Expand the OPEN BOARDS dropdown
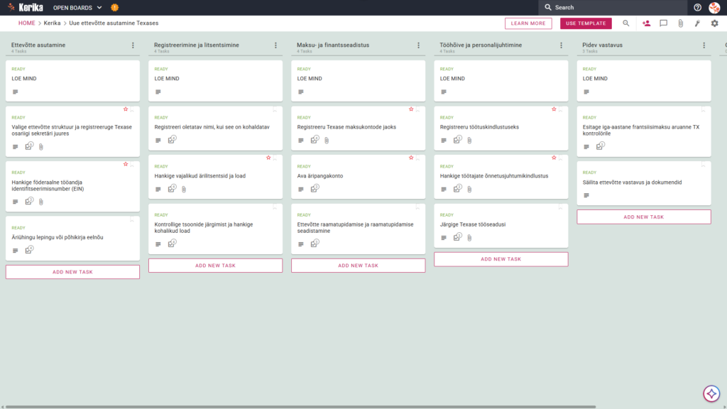 77,7
